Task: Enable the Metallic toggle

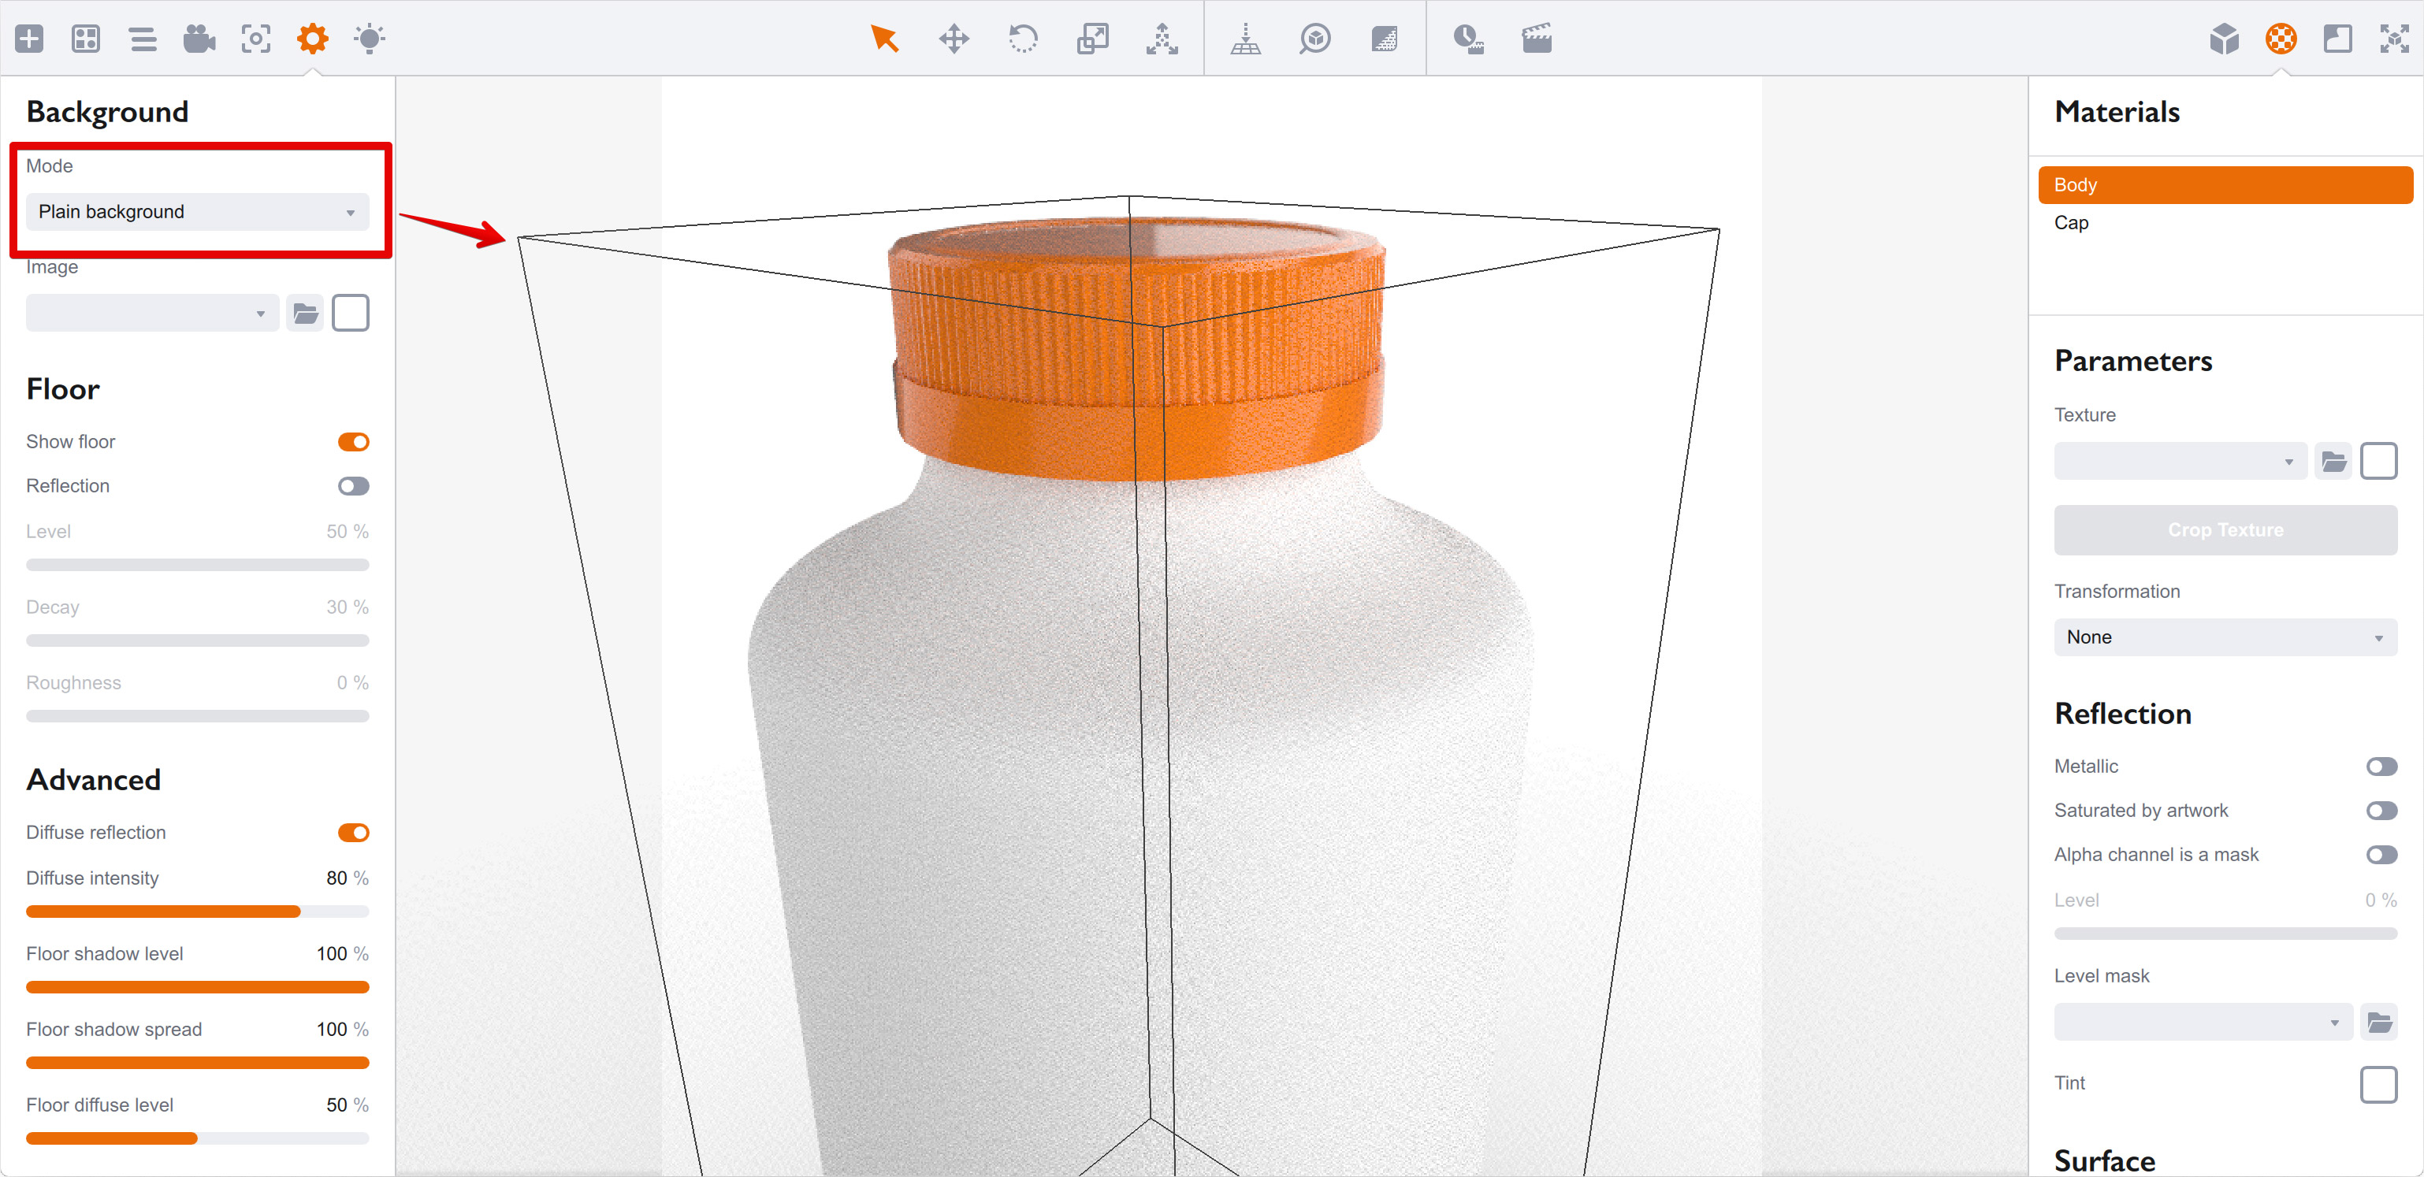Action: 2381,766
